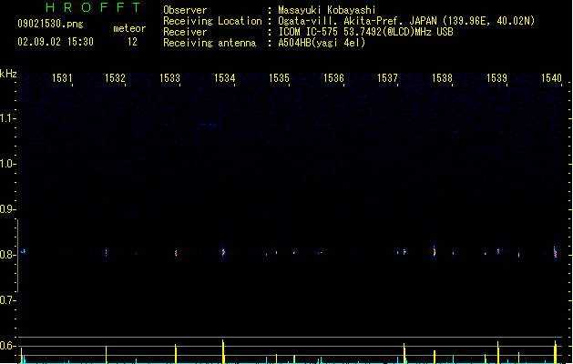Click the Ogata-vill. Akita-Pref. JAPAN location text

tap(406, 21)
